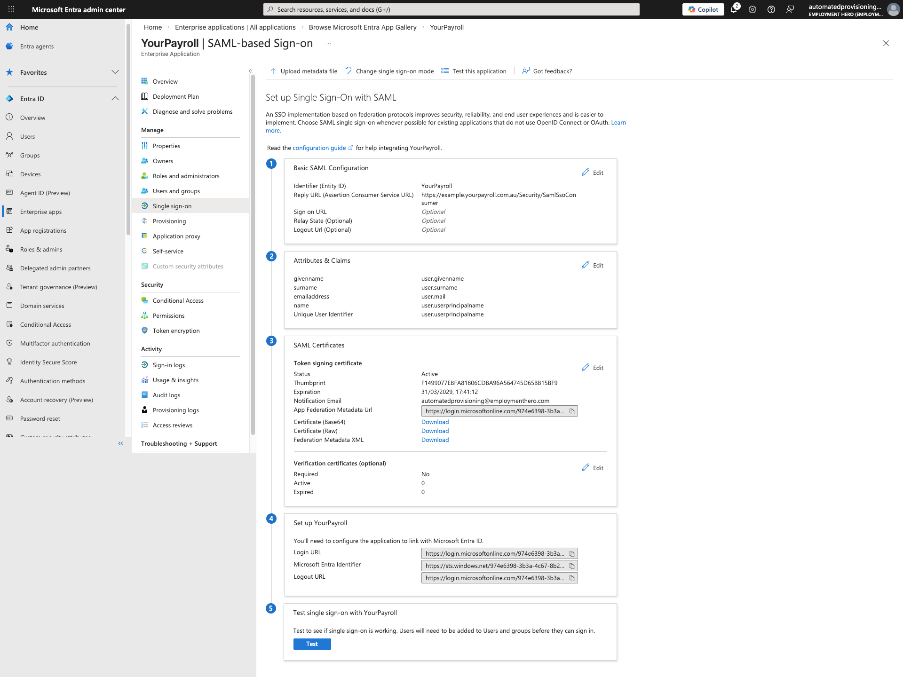Copy the Logout URL value
Screen dimensions: 903x677
(572, 578)
